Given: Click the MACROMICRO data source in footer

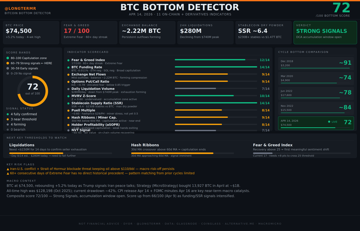Looking at the screenshot, I should 270,224.
